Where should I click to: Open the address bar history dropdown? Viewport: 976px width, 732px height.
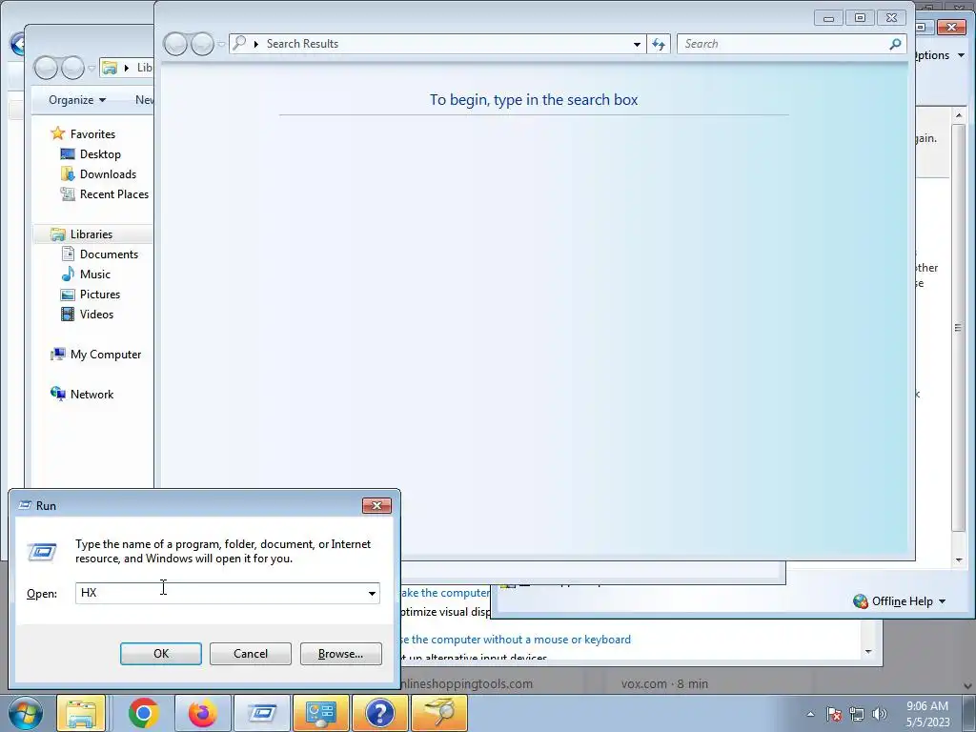[637, 44]
